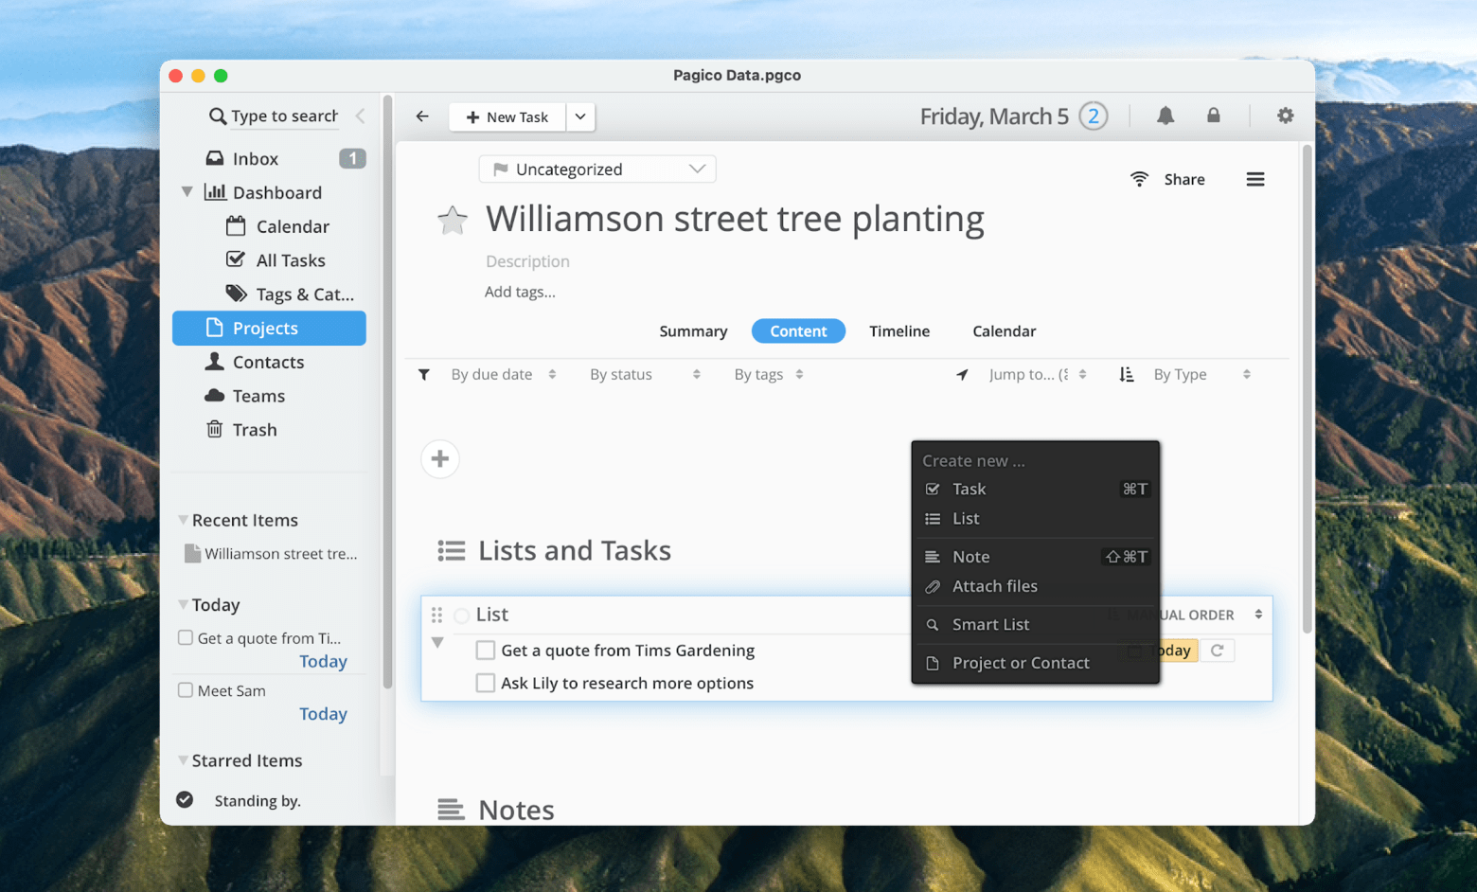The width and height of the screenshot is (1477, 892).
Task: Choose Smart List from menu
Action: pyautogui.click(x=1036, y=625)
